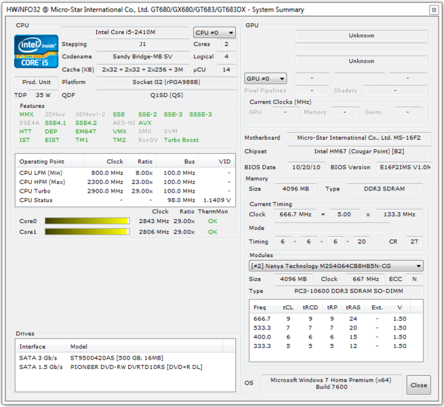Click the PC3-10600 DDR3 SDRAM SO-DIMM field

coord(349,291)
